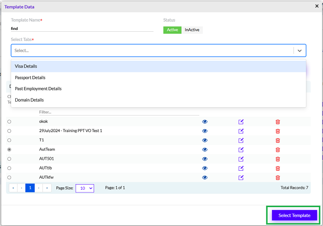Screen dimensions: 323x226
Task: Go to page 1
Action: point(30,188)
